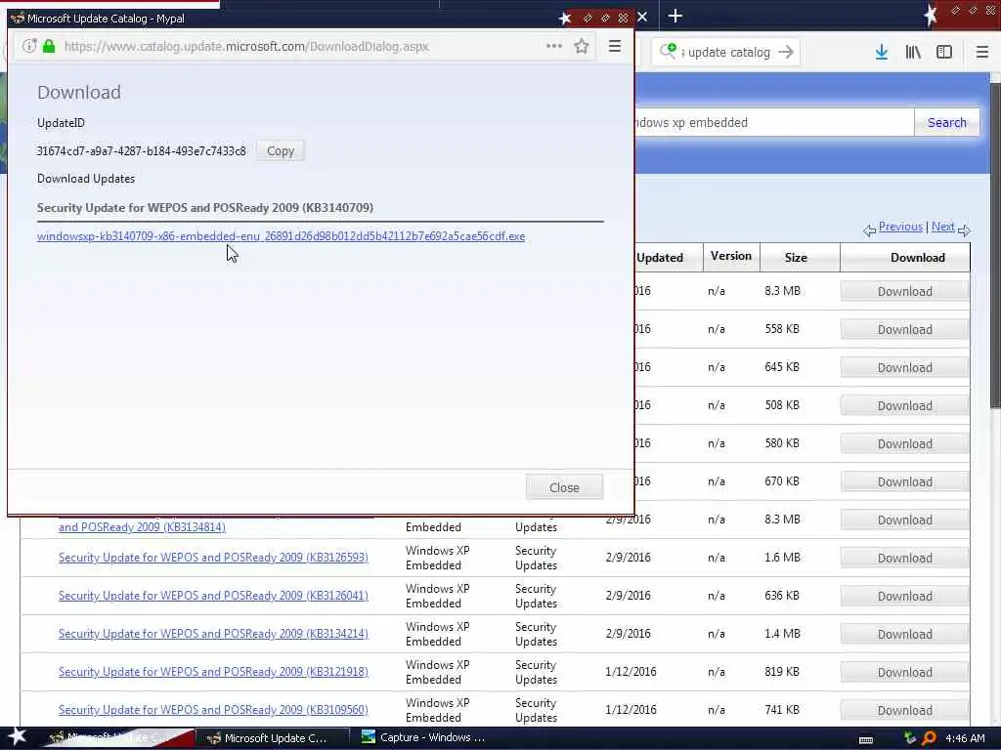The height and width of the screenshot is (750, 1001).
Task: Open Security Update KB3121918 link
Action: [x=213, y=672]
